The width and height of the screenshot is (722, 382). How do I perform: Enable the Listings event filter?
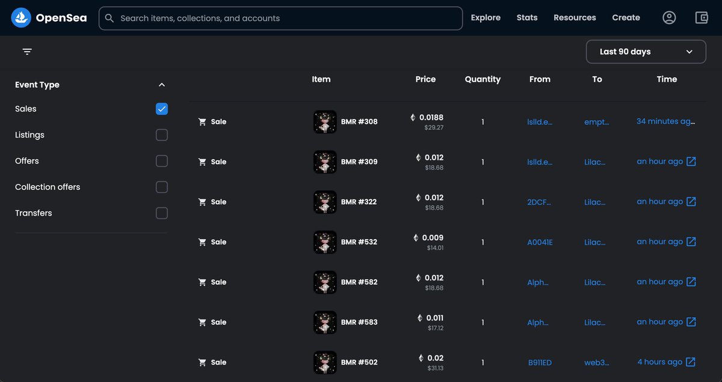pyautogui.click(x=161, y=135)
